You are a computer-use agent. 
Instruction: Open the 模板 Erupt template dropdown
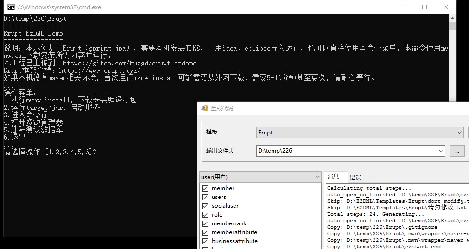point(360,132)
